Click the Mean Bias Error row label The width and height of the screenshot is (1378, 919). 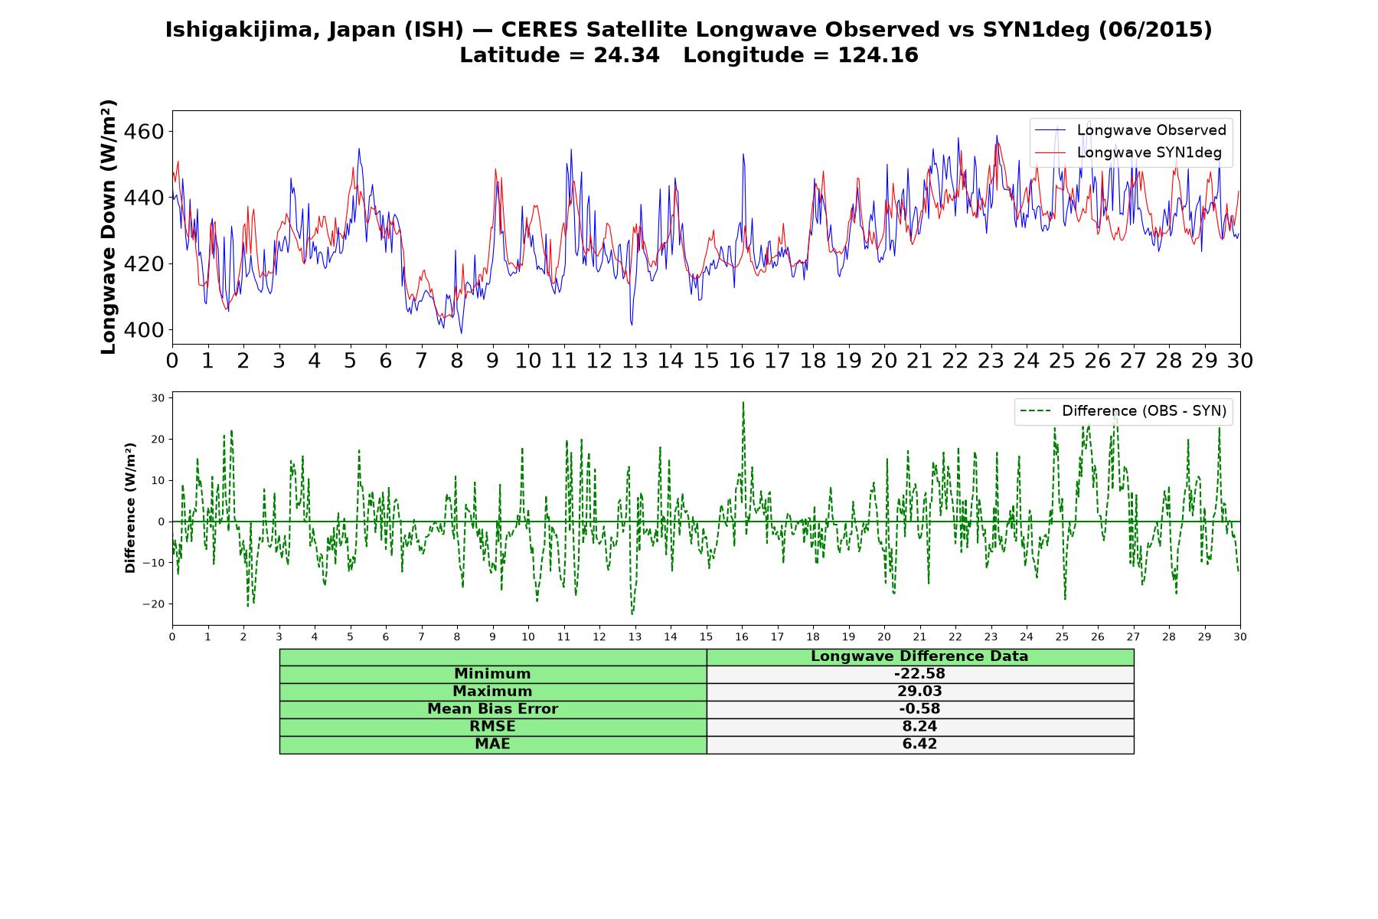(x=492, y=709)
